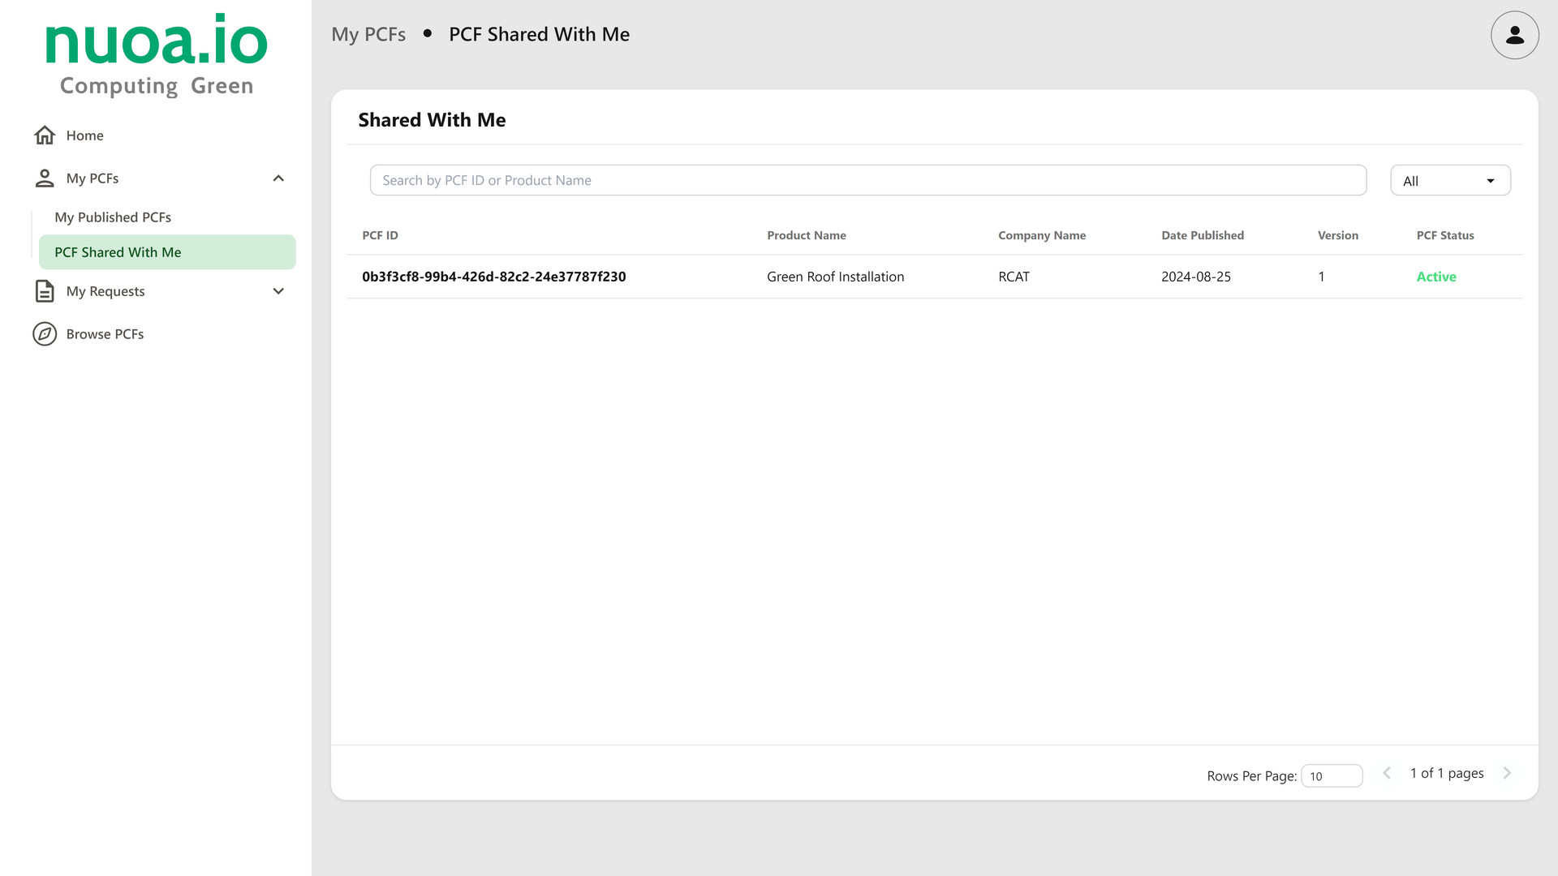Click the My PCFs person icon
The width and height of the screenshot is (1558, 876).
coord(45,178)
